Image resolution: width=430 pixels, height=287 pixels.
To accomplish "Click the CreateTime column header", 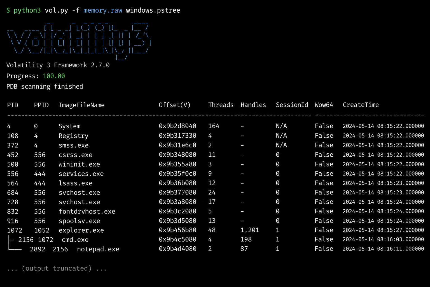I will [x=361, y=105].
